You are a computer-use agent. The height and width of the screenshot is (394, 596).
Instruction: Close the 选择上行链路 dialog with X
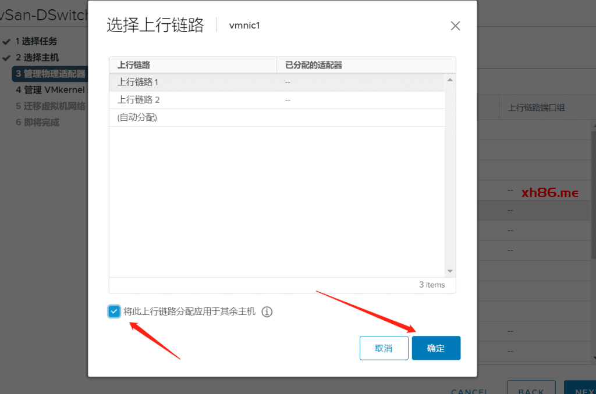coord(455,26)
